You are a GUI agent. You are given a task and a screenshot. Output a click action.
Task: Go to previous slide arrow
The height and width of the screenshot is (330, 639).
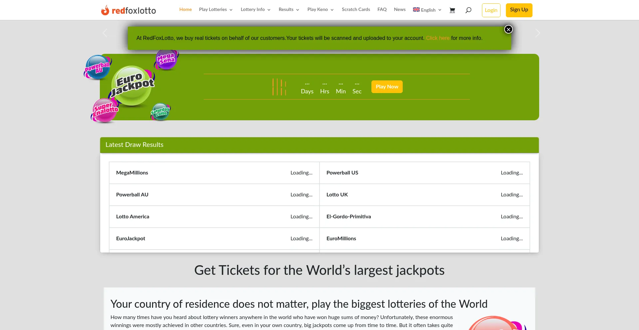105,33
